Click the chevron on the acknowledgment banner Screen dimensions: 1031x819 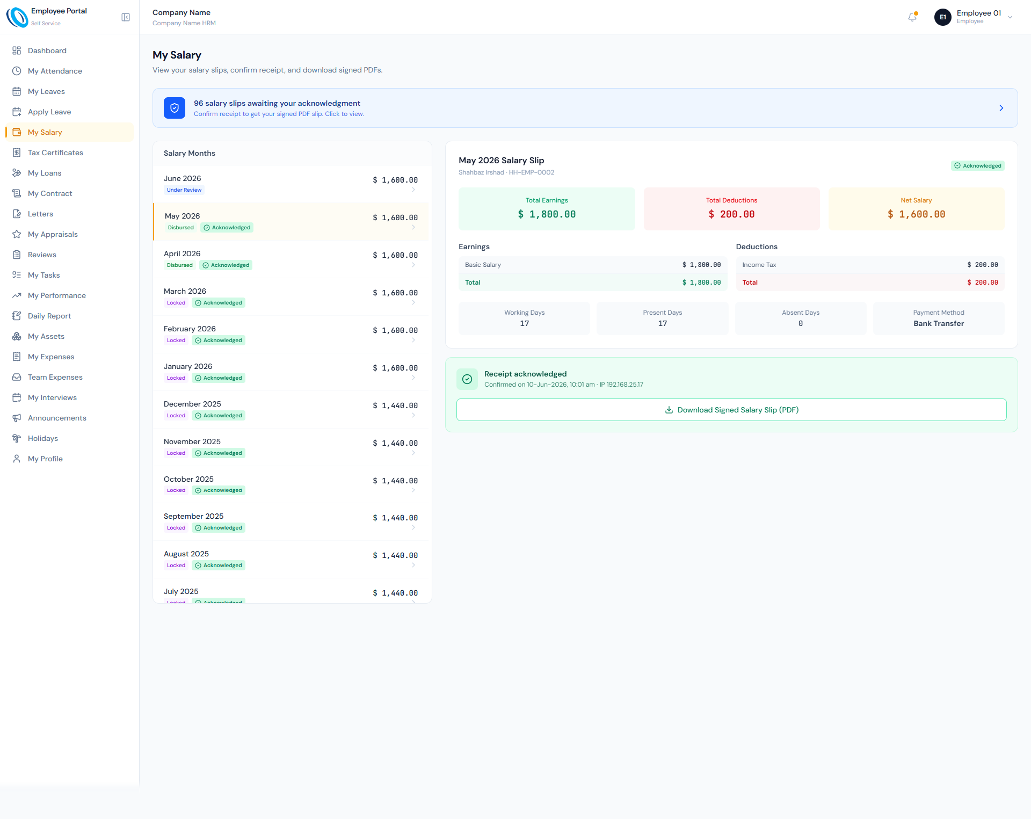(x=1001, y=108)
